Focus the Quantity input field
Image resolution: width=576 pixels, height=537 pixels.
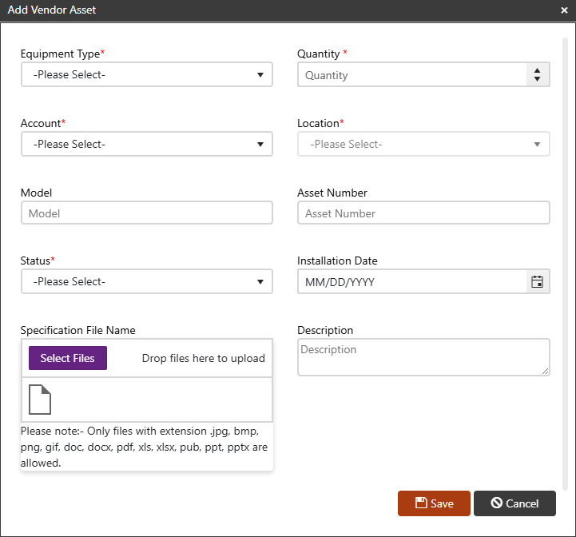pyautogui.click(x=411, y=74)
